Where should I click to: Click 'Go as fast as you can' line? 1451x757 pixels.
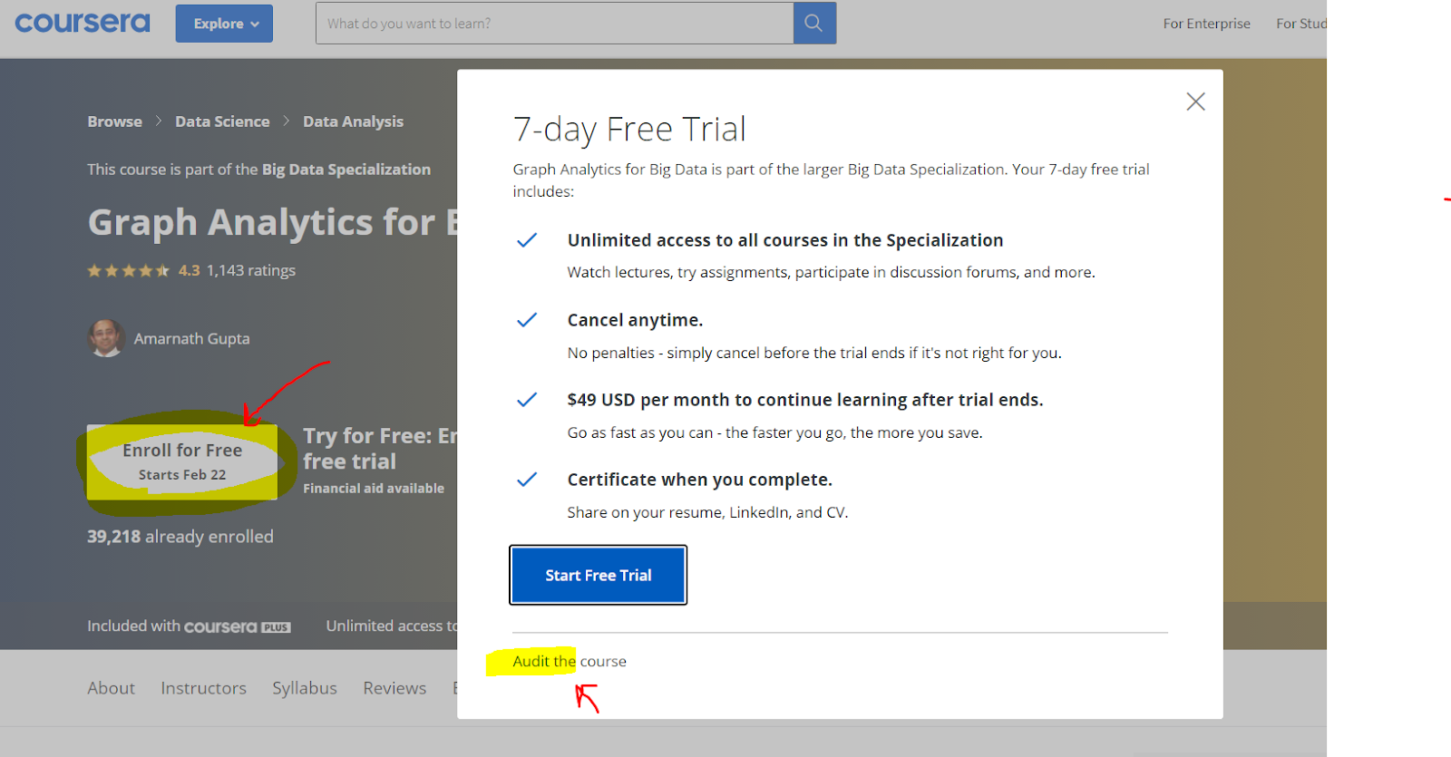point(774,432)
